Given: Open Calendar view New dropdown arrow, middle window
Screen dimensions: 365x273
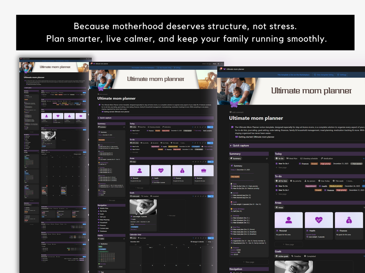Looking at the screenshot, I should tap(212, 238).
